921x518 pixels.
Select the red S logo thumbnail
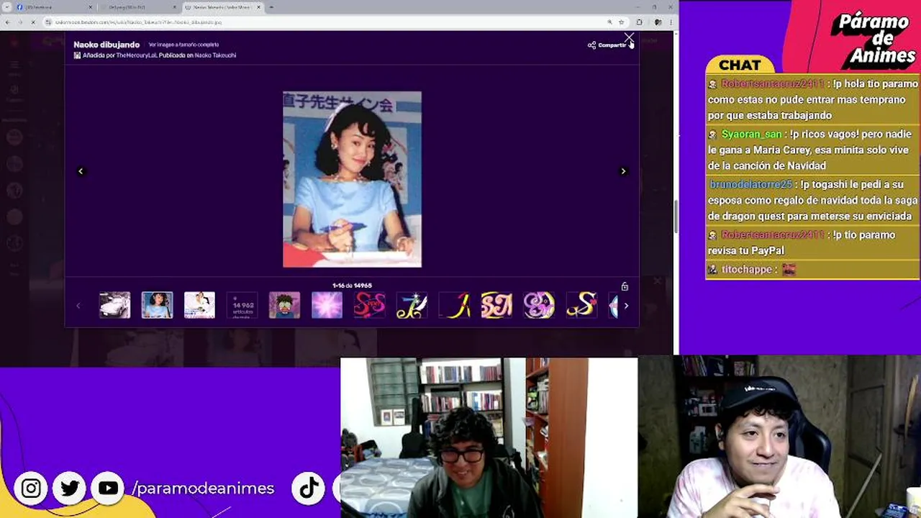point(369,306)
